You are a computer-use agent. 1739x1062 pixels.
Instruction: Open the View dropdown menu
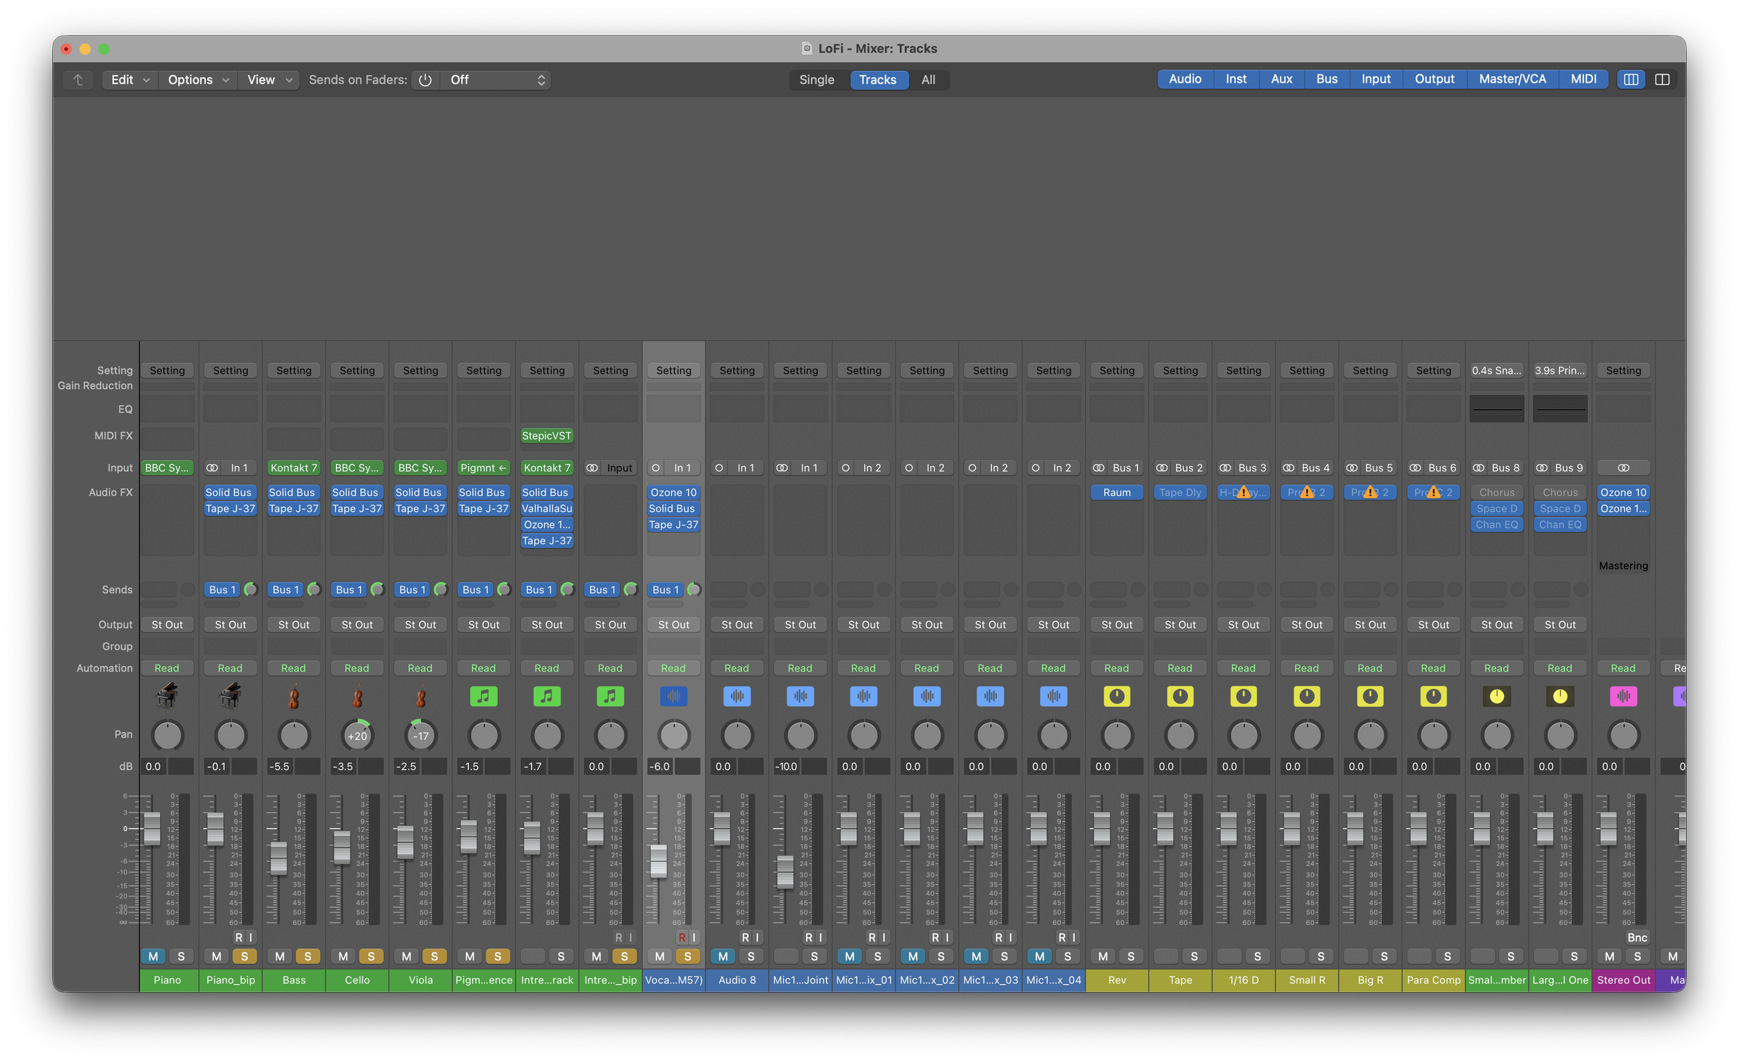point(269,80)
